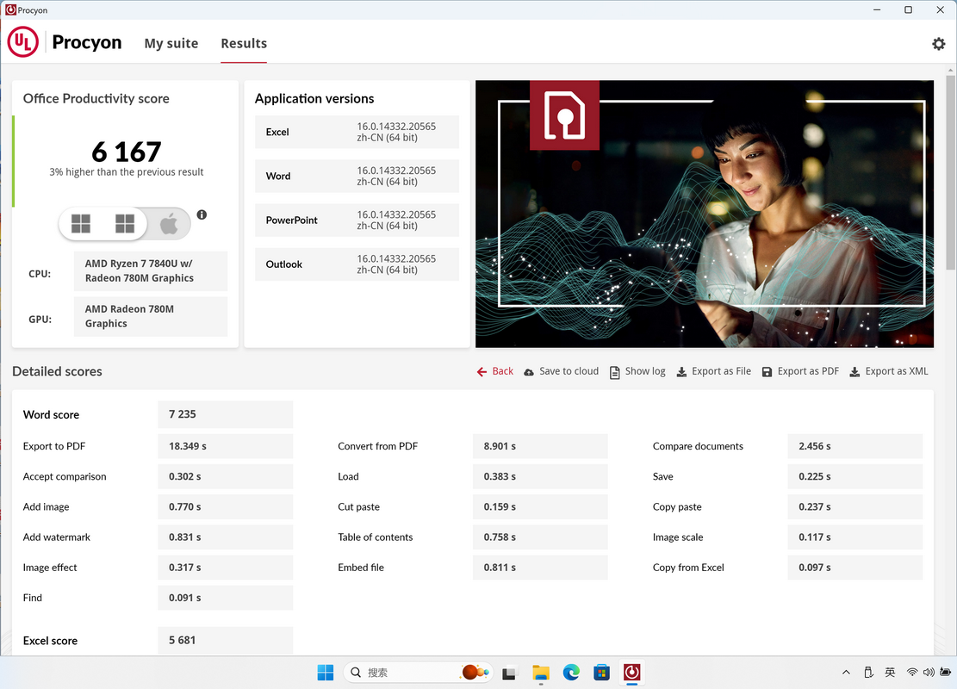The height and width of the screenshot is (689, 957).
Task: Switch the platform toggle to Apple
Action: tap(169, 224)
